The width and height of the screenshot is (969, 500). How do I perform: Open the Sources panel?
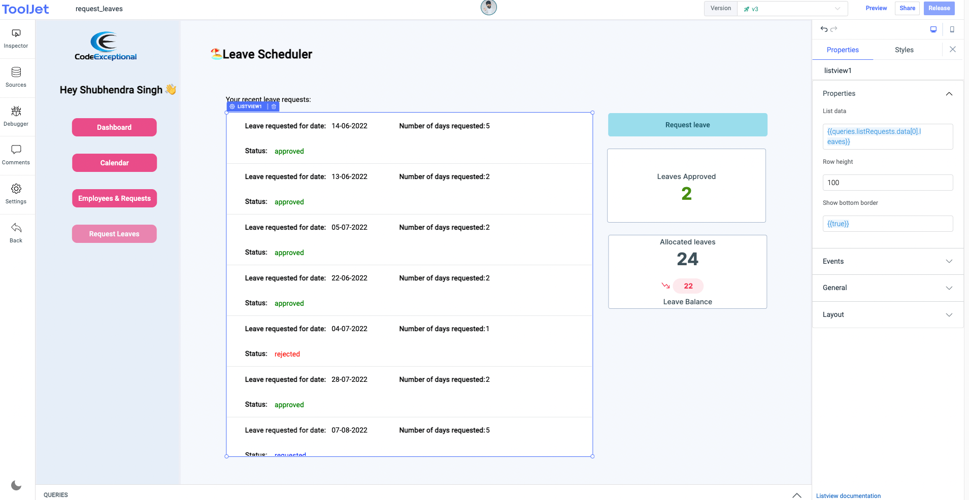(x=16, y=76)
